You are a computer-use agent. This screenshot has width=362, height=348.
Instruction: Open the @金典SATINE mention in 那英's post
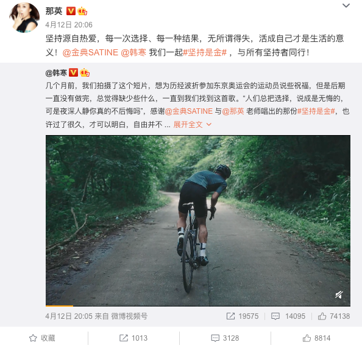click(90, 52)
